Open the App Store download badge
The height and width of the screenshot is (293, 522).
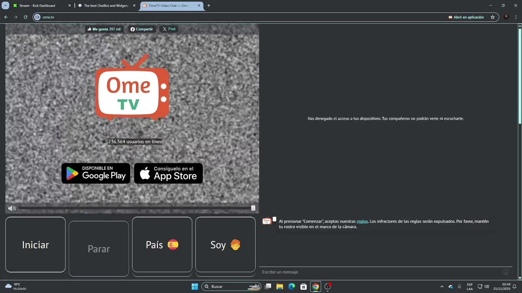[168, 173]
